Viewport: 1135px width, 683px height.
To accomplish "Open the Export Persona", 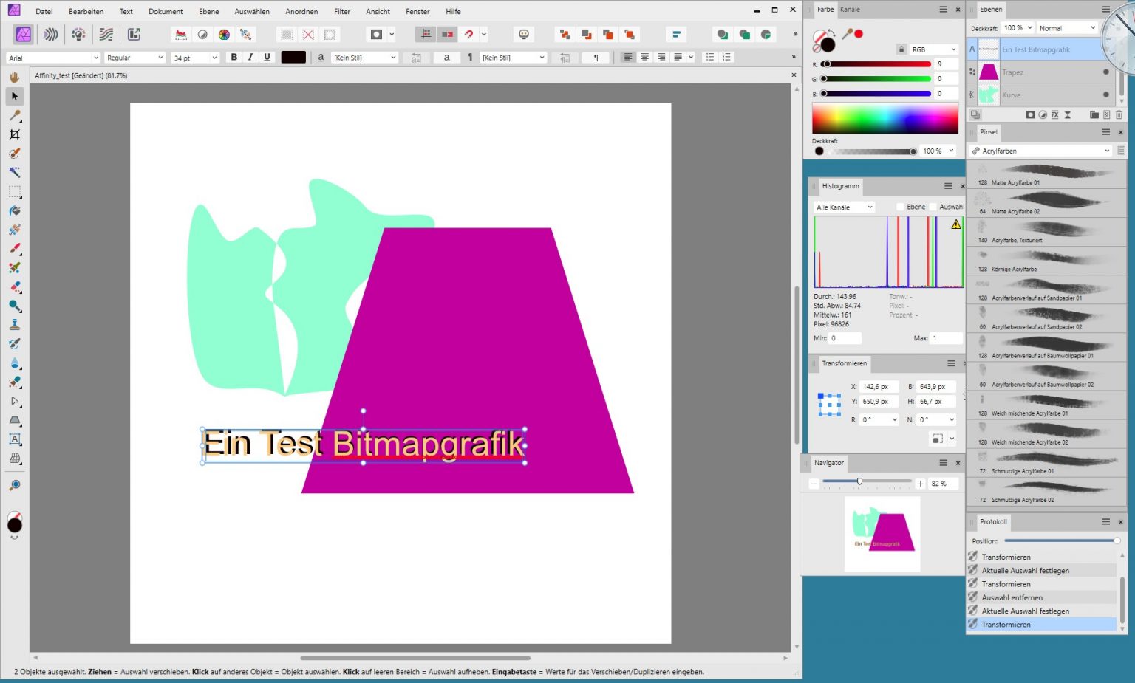I will [x=134, y=35].
